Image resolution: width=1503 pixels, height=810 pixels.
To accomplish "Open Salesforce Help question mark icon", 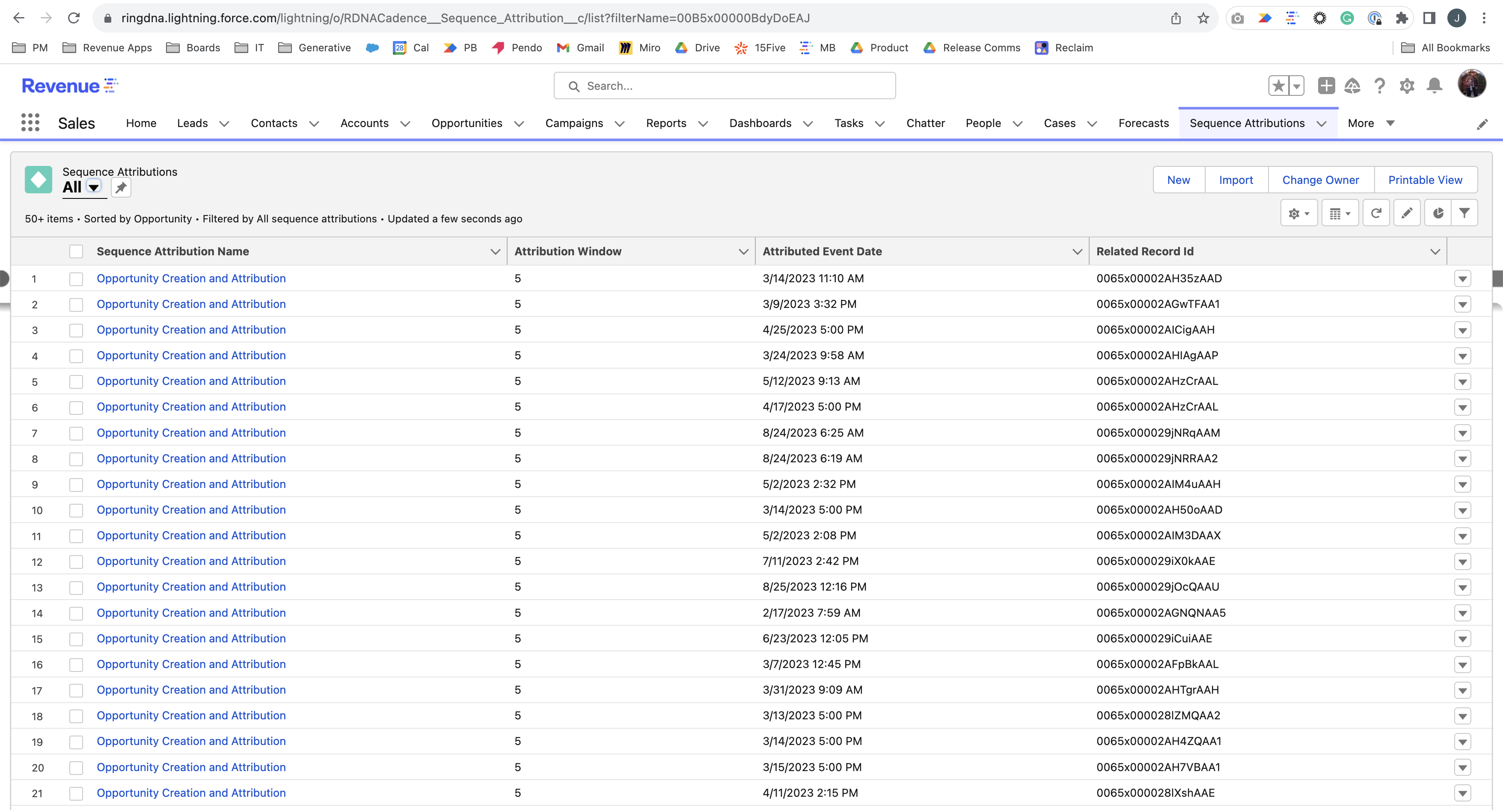I will click(x=1379, y=86).
